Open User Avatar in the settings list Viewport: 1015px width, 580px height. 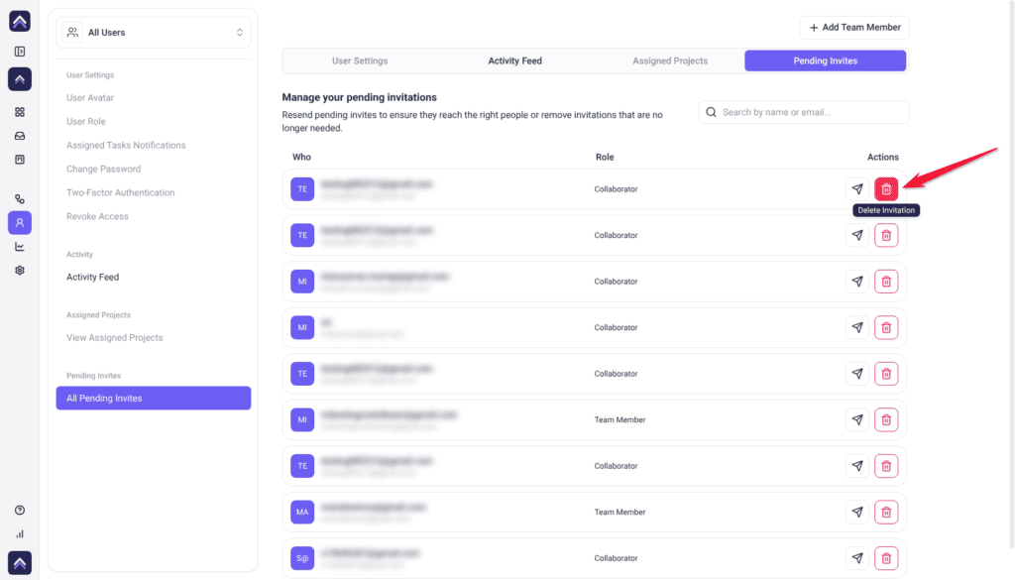90,98
